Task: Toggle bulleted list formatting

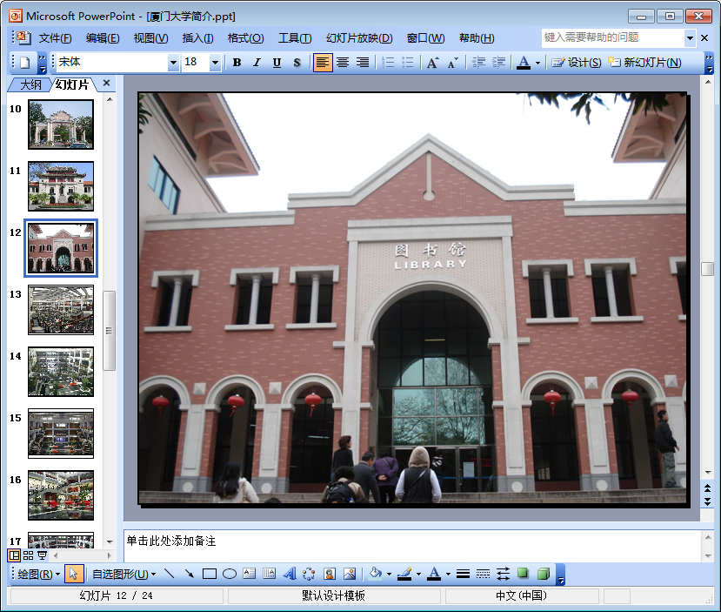Action: pos(408,63)
